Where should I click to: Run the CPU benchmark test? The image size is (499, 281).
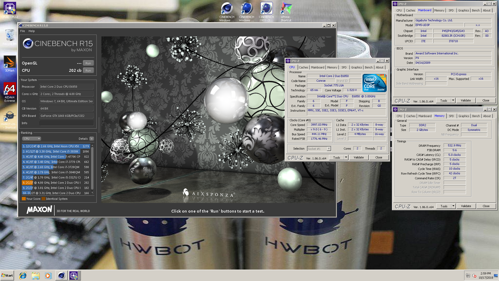(x=88, y=71)
